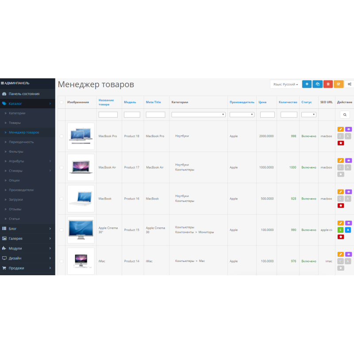Click the blue A button for Apple Cinema
The height and width of the screenshot is (354, 354).
(x=348, y=230)
